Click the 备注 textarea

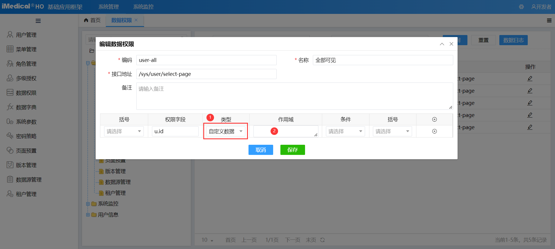click(x=294, y=96)
